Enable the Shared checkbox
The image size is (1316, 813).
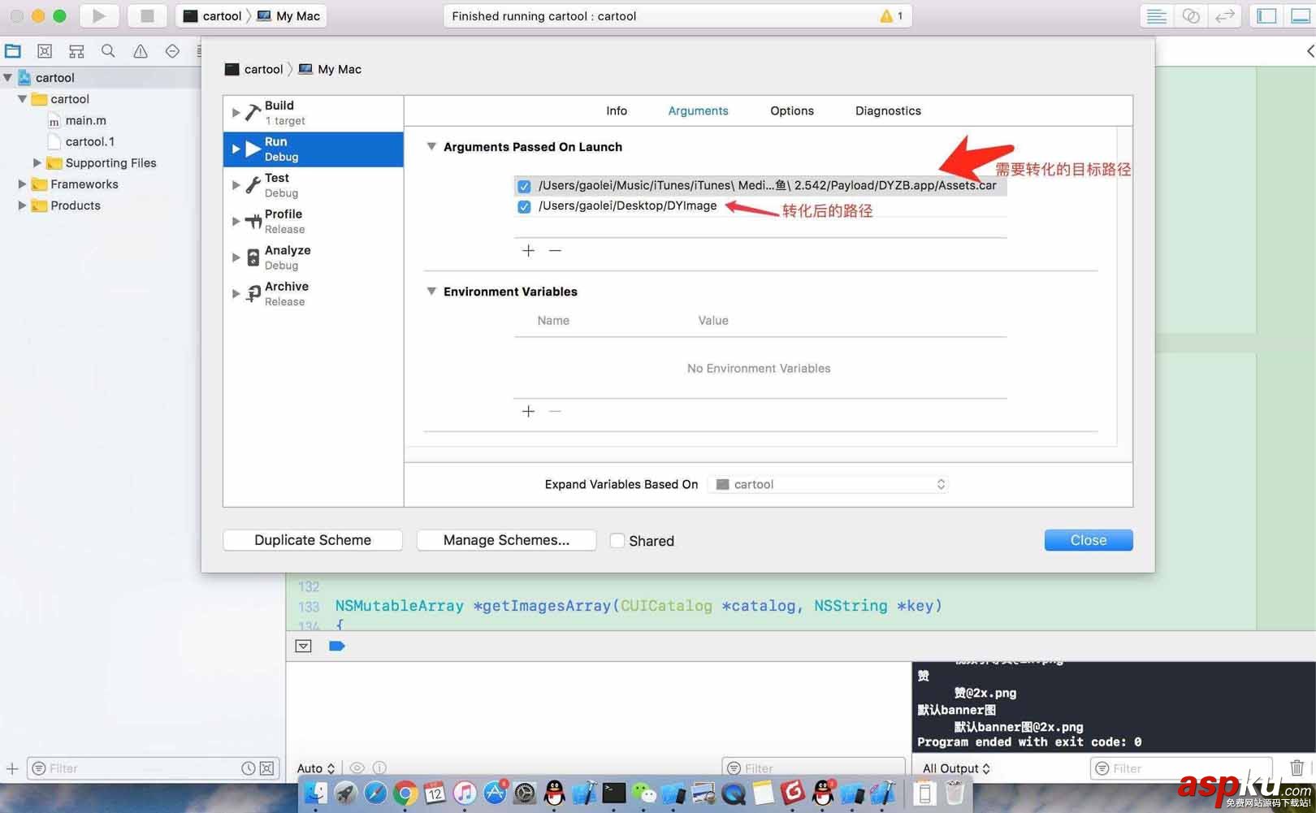(617, 540)
